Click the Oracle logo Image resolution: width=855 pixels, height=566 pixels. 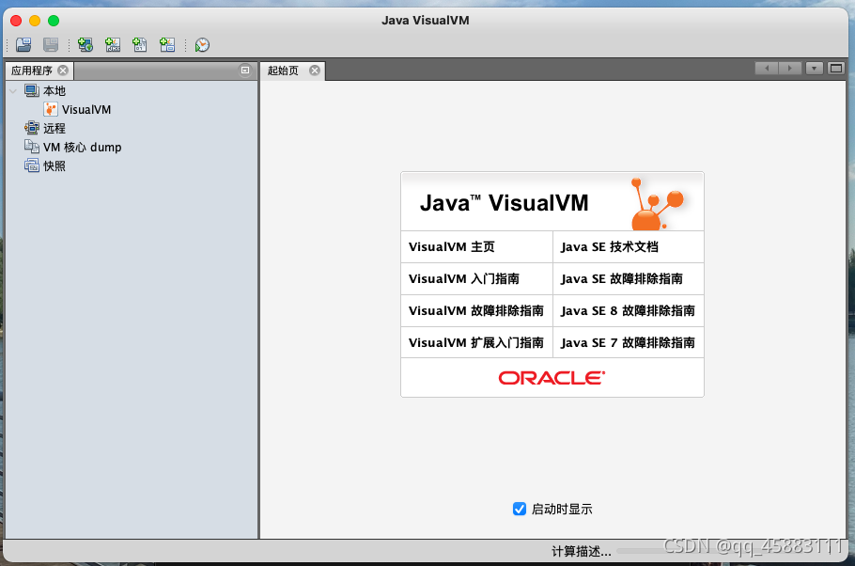pyautogui.click(x=552, y=378)
